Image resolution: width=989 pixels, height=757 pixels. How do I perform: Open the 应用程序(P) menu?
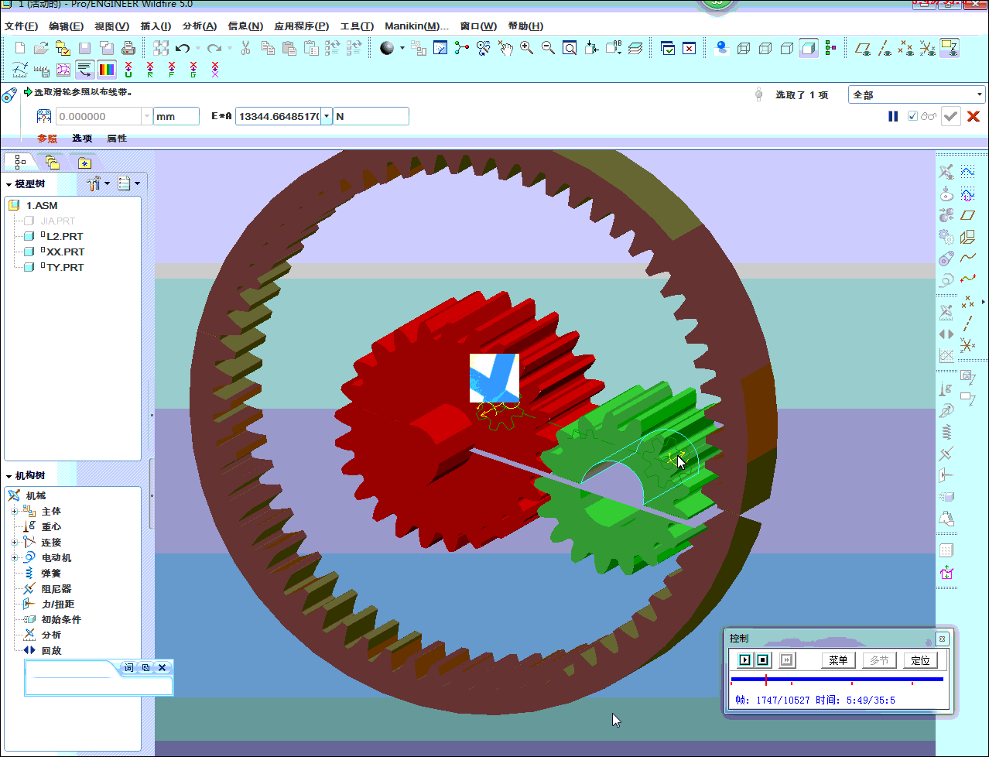click(301, 26)
